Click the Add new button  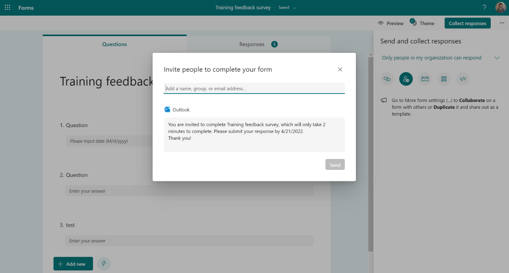tap(73, 264)
